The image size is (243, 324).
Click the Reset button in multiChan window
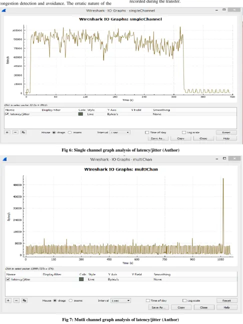coord(226,300)
